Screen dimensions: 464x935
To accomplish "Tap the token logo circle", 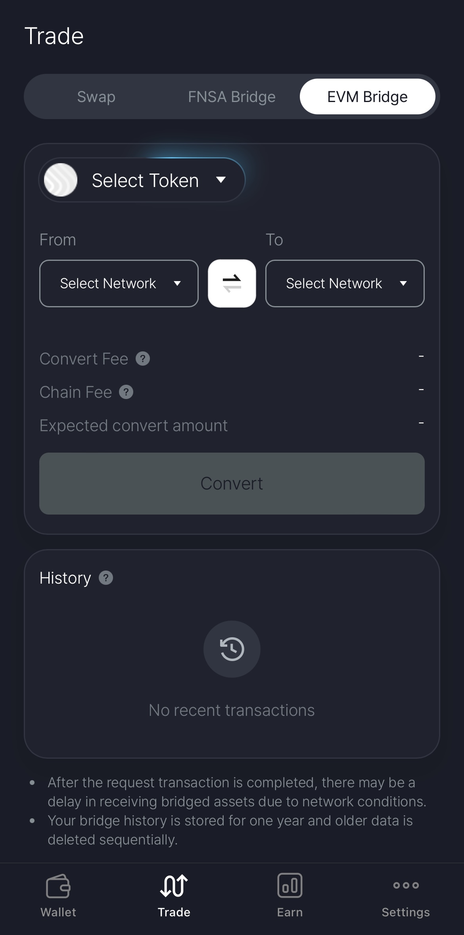I will (61, 180).
